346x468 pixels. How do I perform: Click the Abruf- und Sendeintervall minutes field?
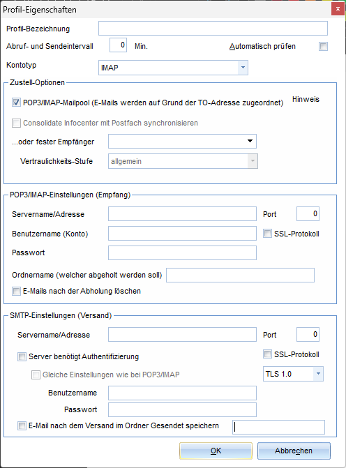pos(118,45)
